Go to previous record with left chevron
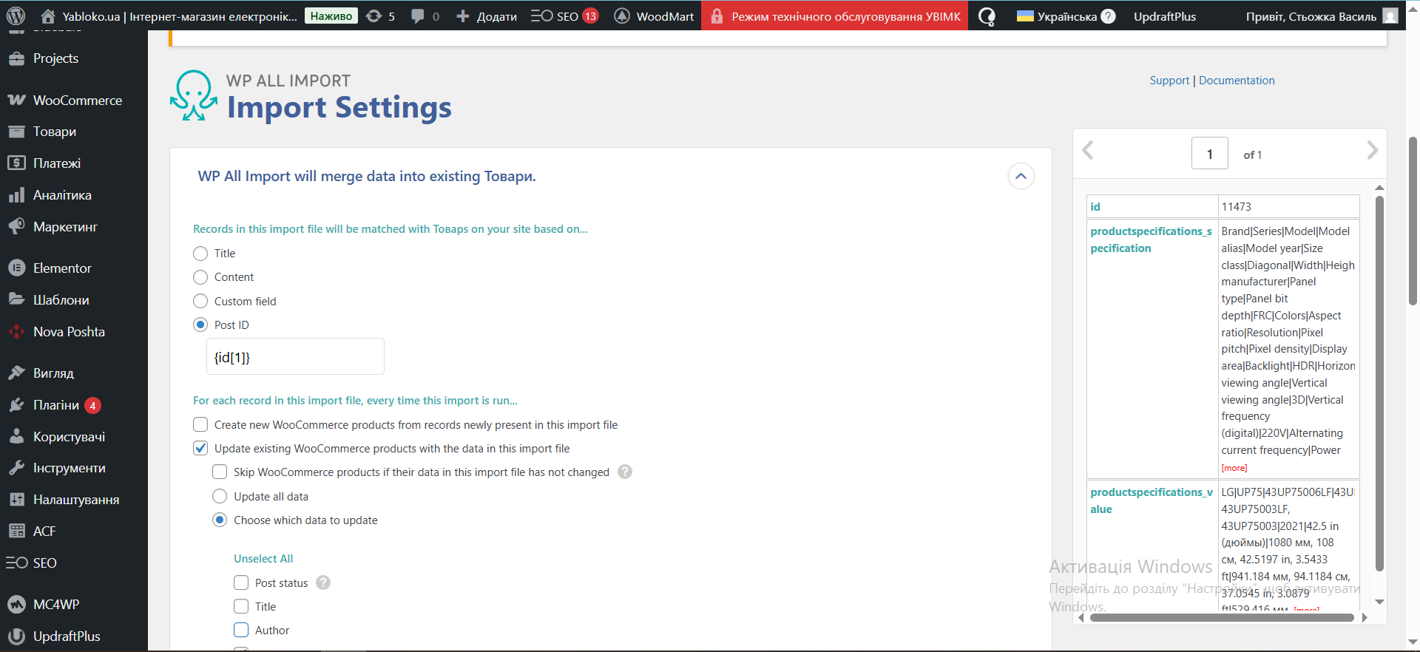Viewport: 1420px width, 652px height. click(x=1088, y=150)
